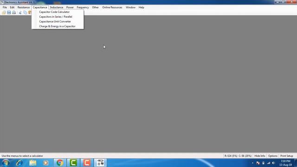Screen dimensions: 297x167
Task: Click volume speaker tray icon
Action: [273, 163]
